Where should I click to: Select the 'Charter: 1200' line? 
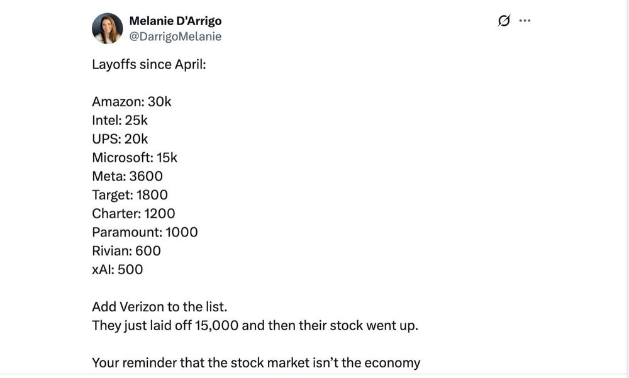[133, 214]
